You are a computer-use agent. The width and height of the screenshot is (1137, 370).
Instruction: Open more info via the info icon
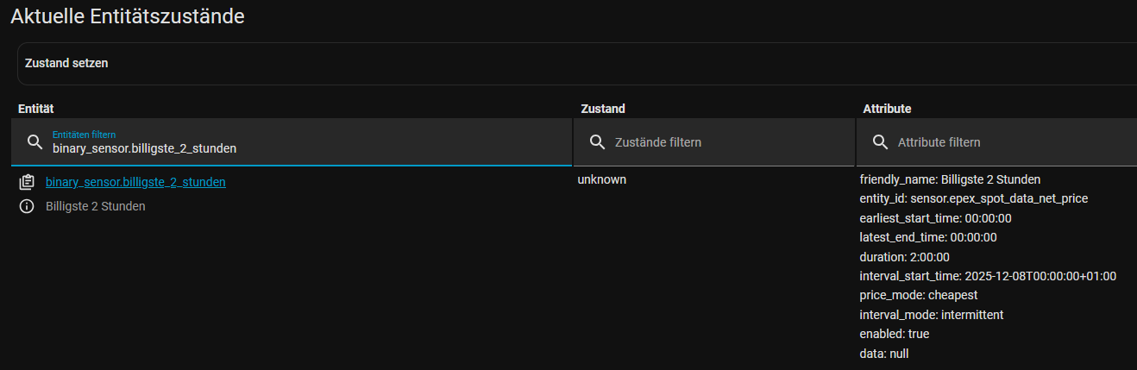point(27,206)
